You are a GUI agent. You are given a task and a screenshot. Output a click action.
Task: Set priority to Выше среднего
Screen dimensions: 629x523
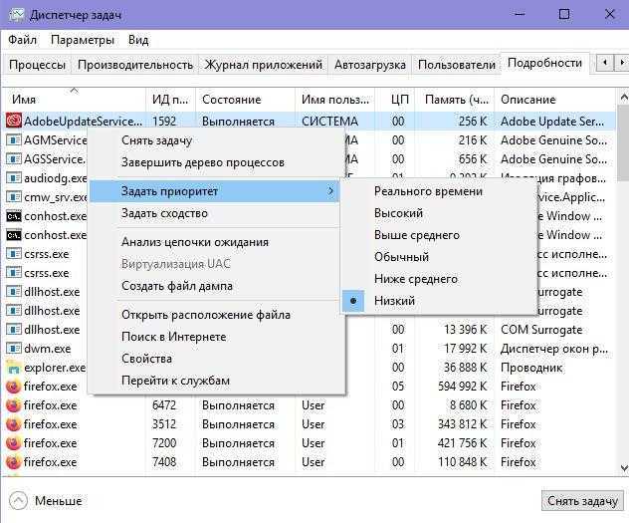[x=417, y=235]
